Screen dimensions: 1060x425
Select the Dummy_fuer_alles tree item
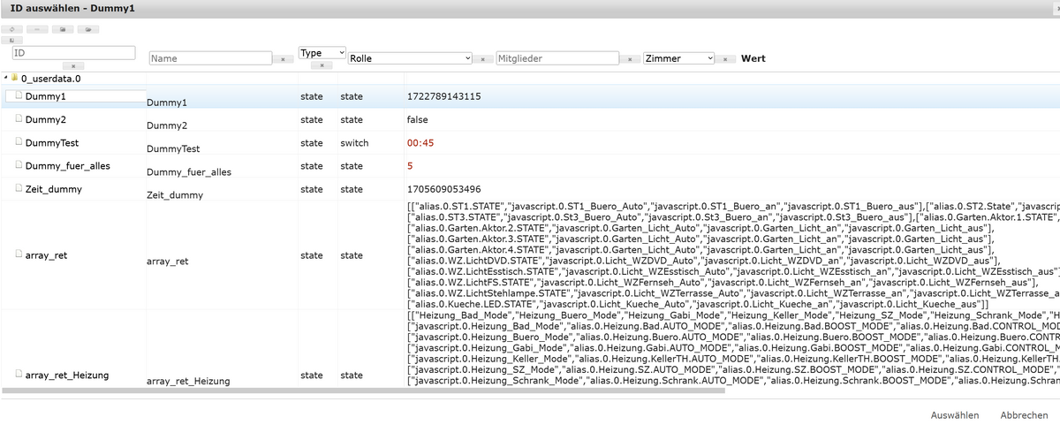pos(68,165)
